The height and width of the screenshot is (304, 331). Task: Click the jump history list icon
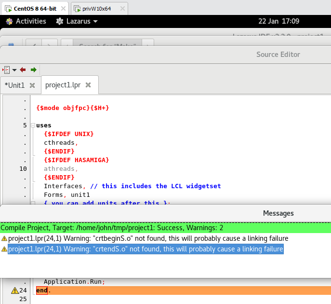[6, 70]
